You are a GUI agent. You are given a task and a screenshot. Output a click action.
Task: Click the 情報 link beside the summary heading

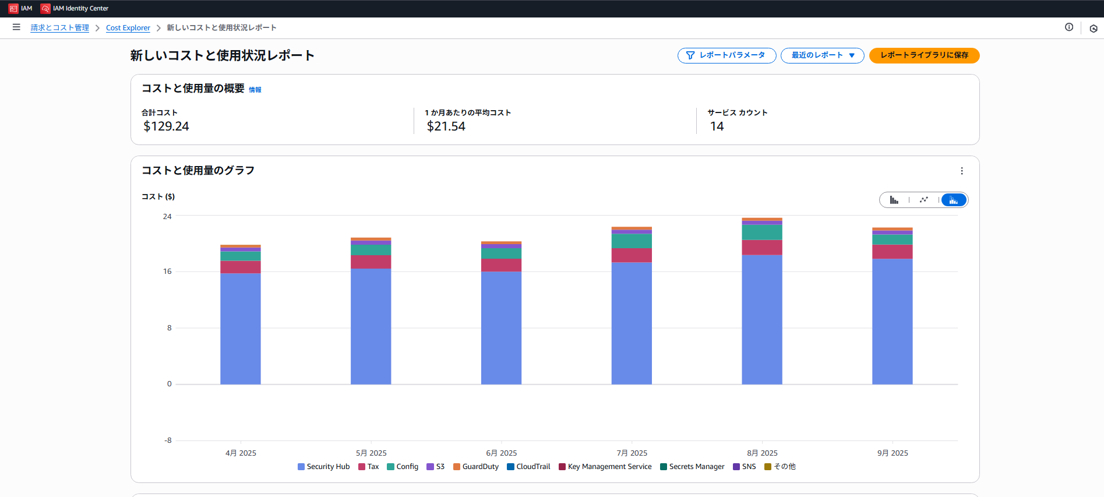click(x=255, y=90)
